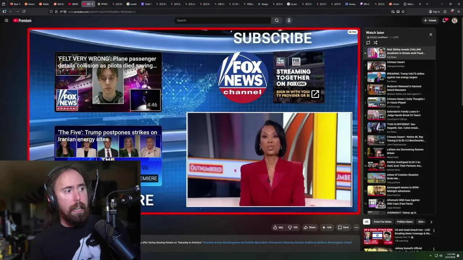Open clock showing 5:15 PM
Viewport: 463px width, 260px height.
coord(451,256)
